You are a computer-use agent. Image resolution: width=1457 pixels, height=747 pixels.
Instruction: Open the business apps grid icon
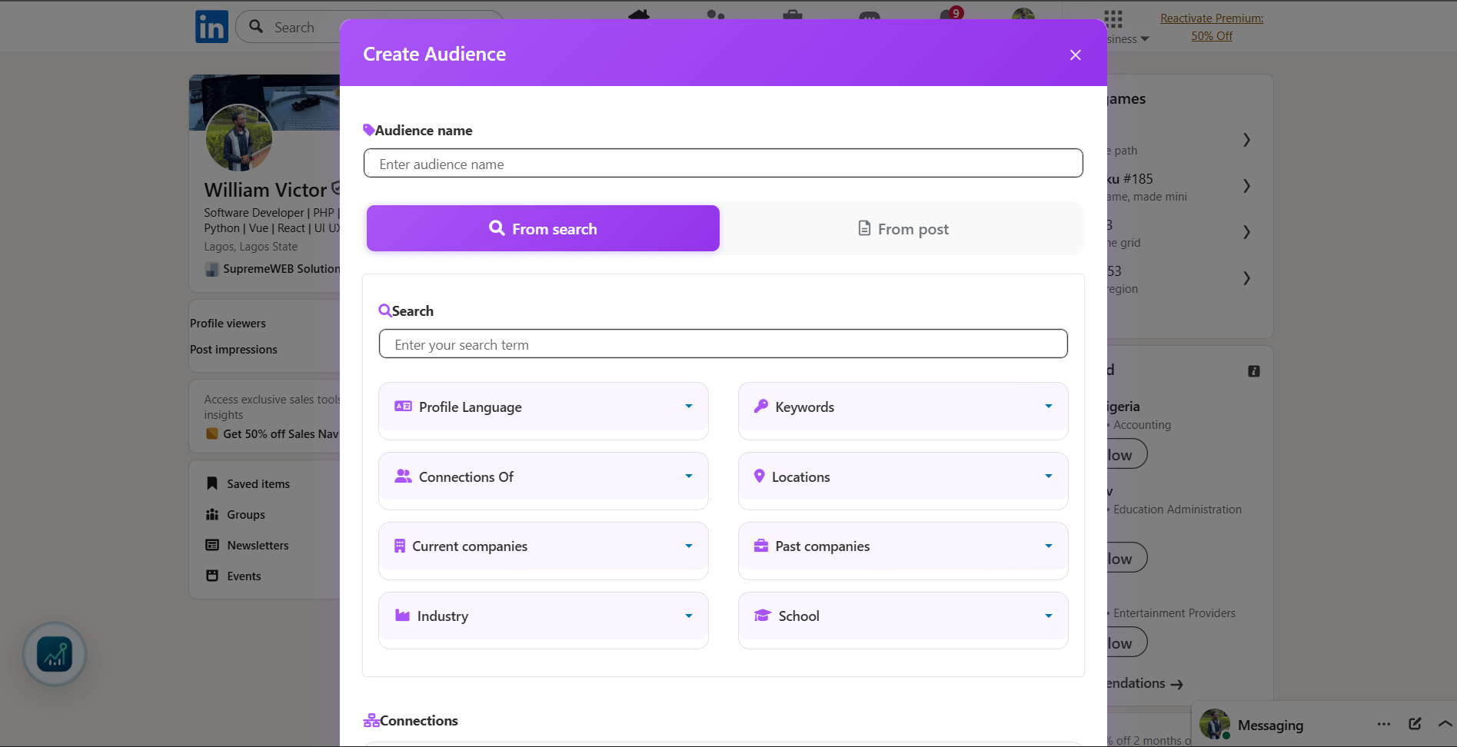tap(1113, 19)
